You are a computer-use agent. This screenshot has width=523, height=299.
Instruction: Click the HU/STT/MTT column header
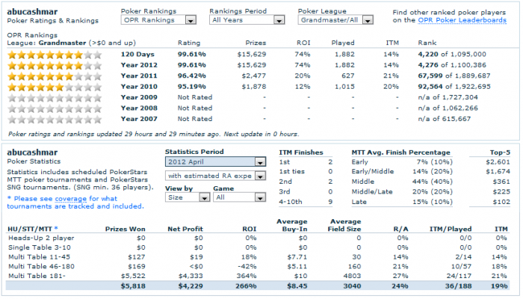click(x=32, y=227)
